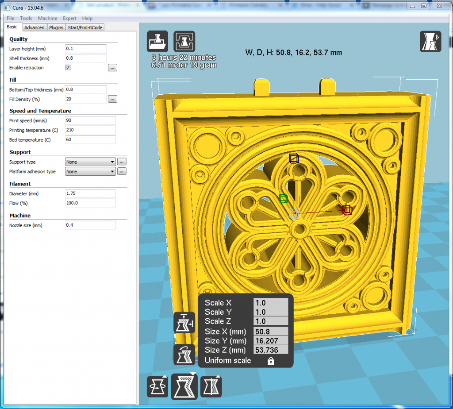The height and width of the screenshot is (409, 453).
Task: Switch to the Advanced tab
Action: [x=34, y=27]
